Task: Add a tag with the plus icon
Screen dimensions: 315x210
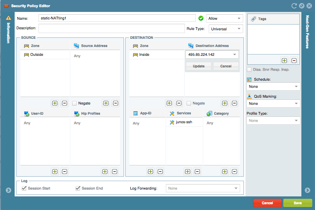Action: (284, 61)
